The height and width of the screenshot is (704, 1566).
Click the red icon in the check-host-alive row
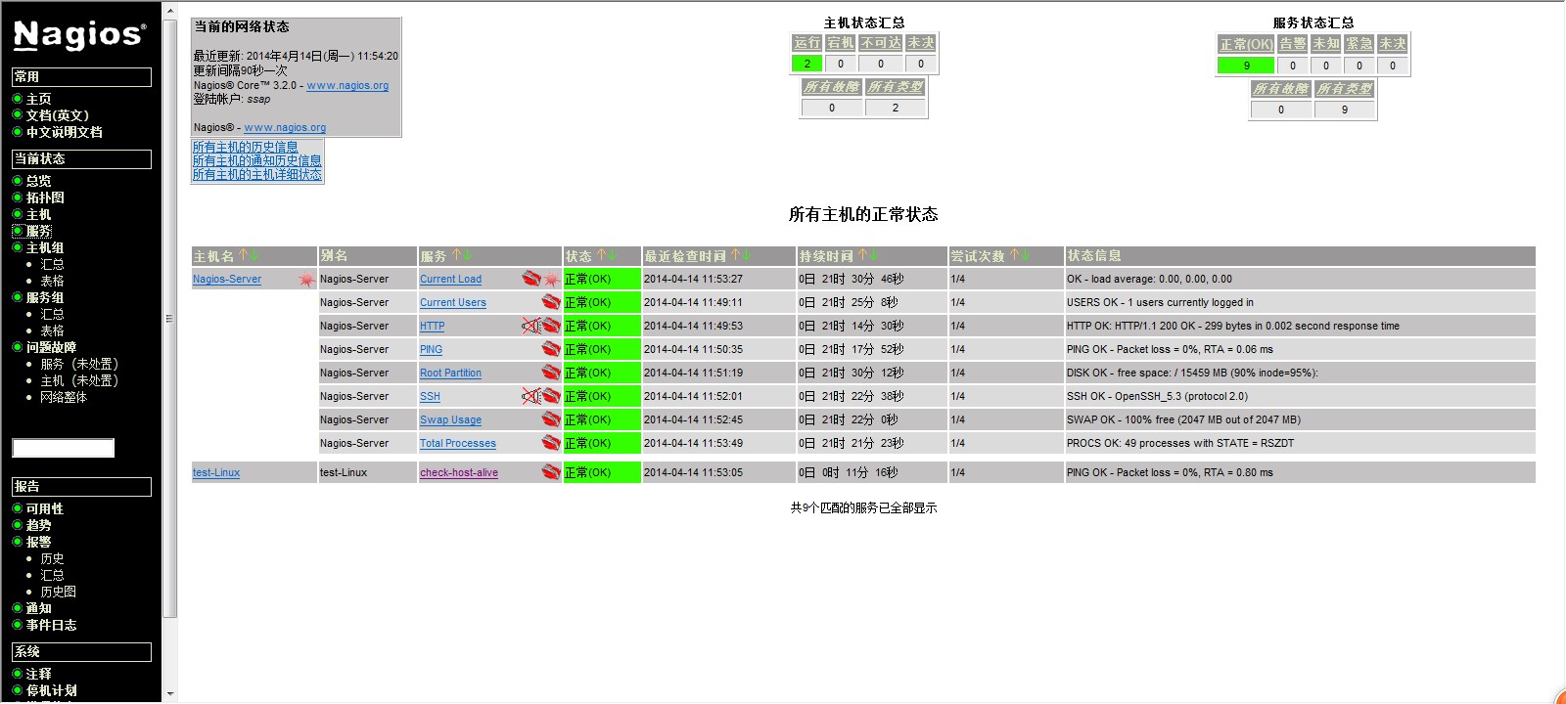[x=551, y=472]
